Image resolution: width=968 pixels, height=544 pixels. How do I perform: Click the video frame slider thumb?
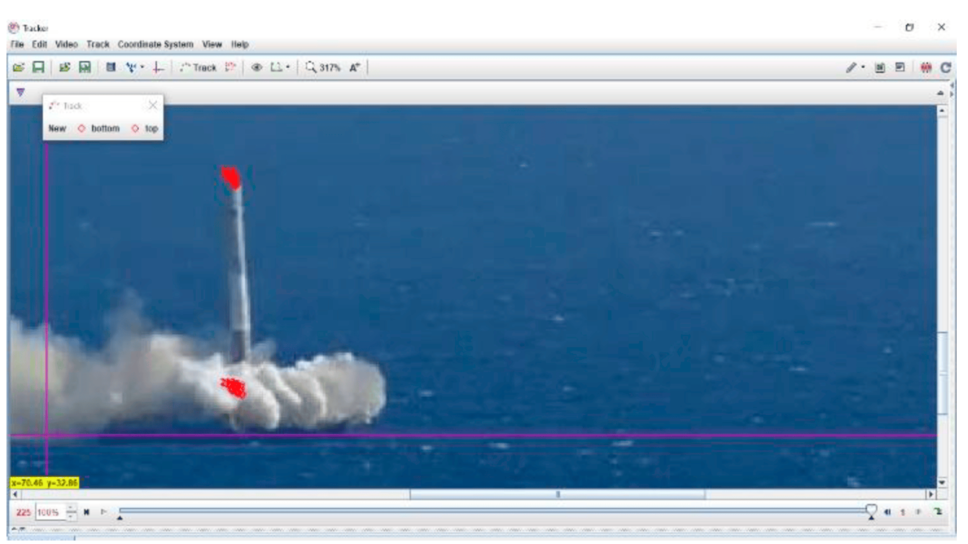coord(870,510)
